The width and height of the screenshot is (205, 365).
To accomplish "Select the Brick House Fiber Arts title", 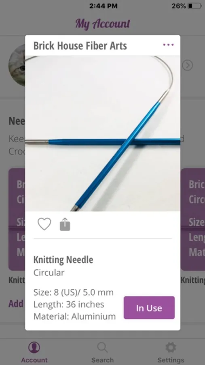I will 80,45.
